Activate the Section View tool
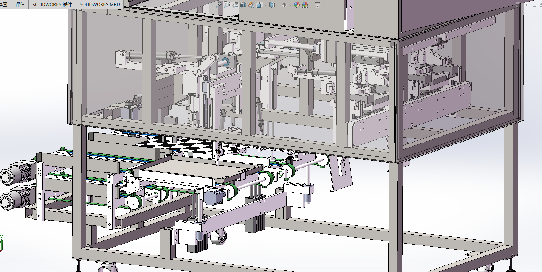Image resolution: width=542 pixels, height=272 pixels. point(243,5)
